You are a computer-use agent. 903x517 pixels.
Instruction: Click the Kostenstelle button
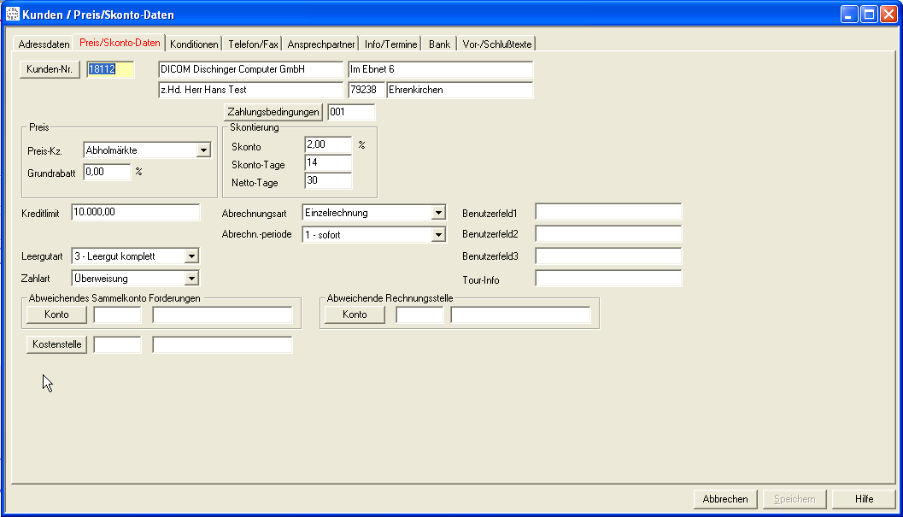click(56, 344)
